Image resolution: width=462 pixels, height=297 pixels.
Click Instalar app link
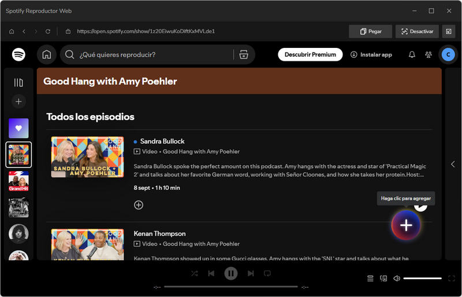[x=371, y=54]
